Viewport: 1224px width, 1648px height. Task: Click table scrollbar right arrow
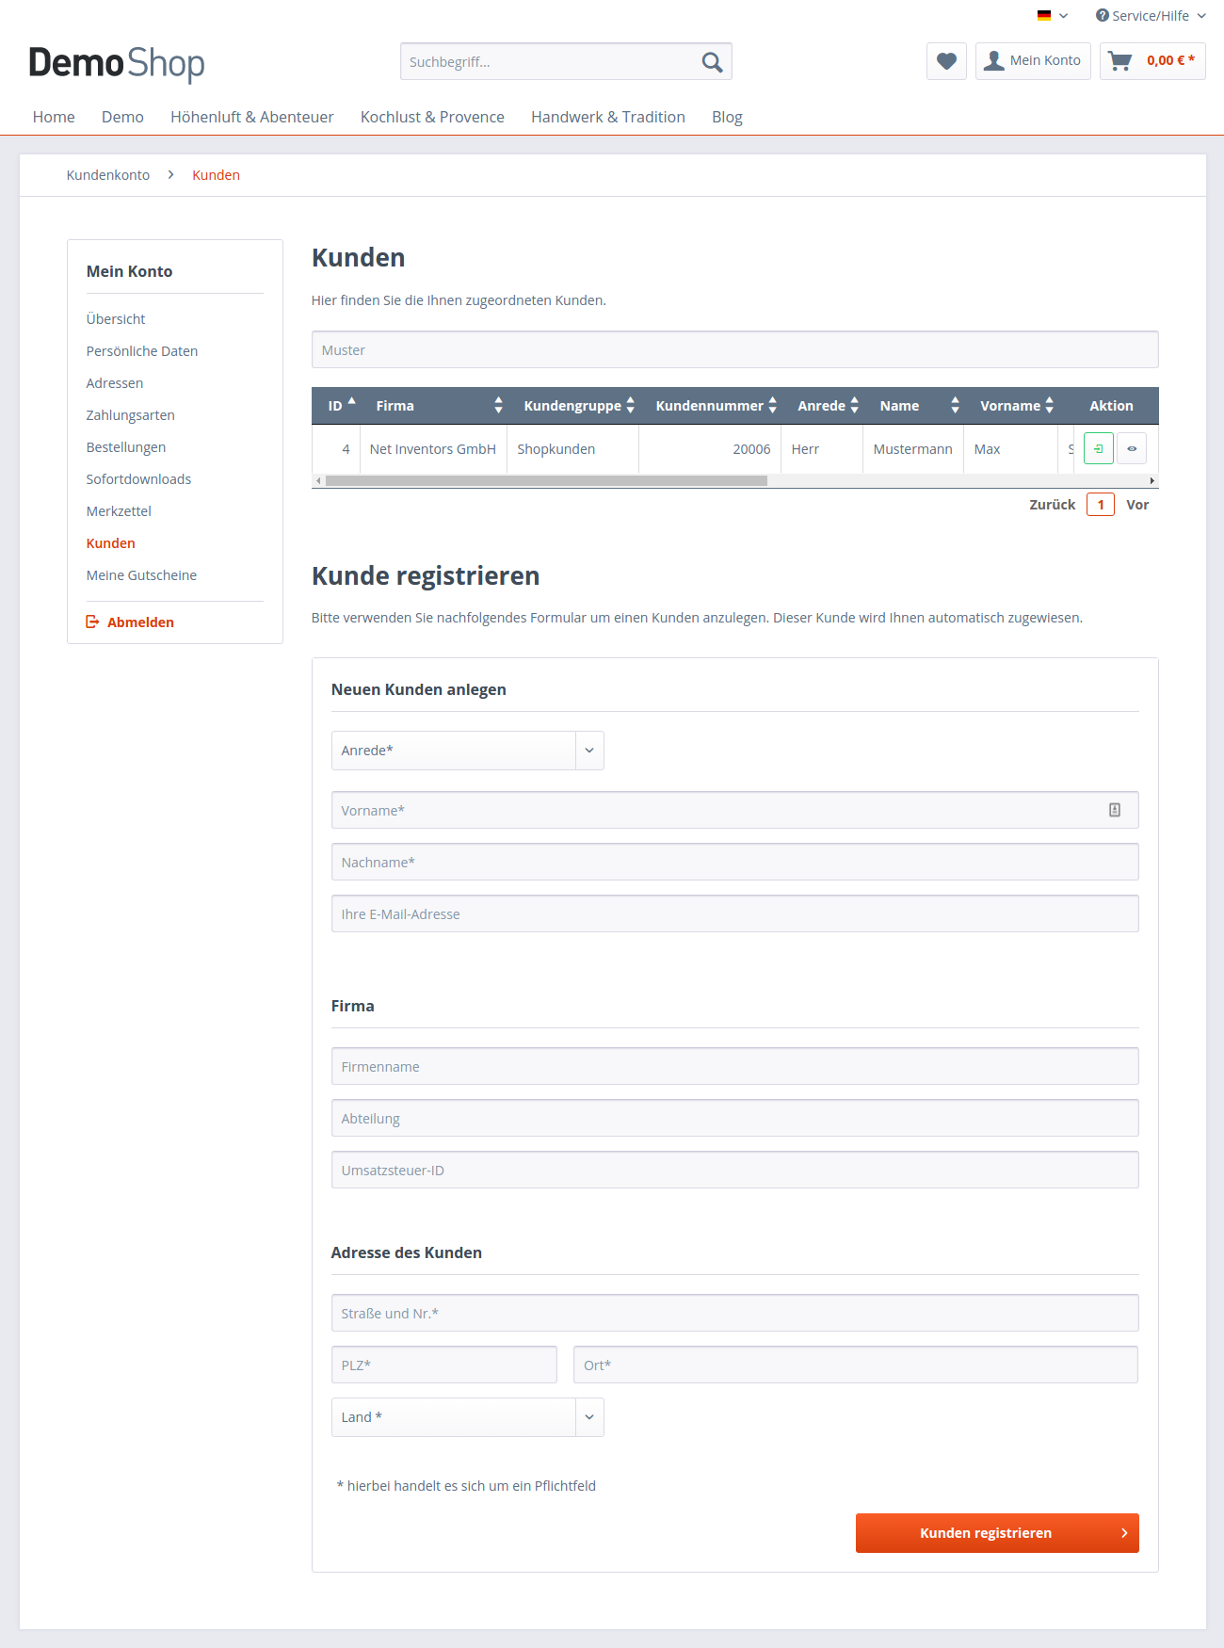point(1152,480)
